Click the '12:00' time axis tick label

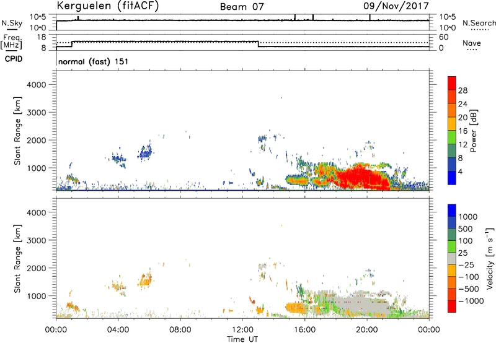(242, 330)
